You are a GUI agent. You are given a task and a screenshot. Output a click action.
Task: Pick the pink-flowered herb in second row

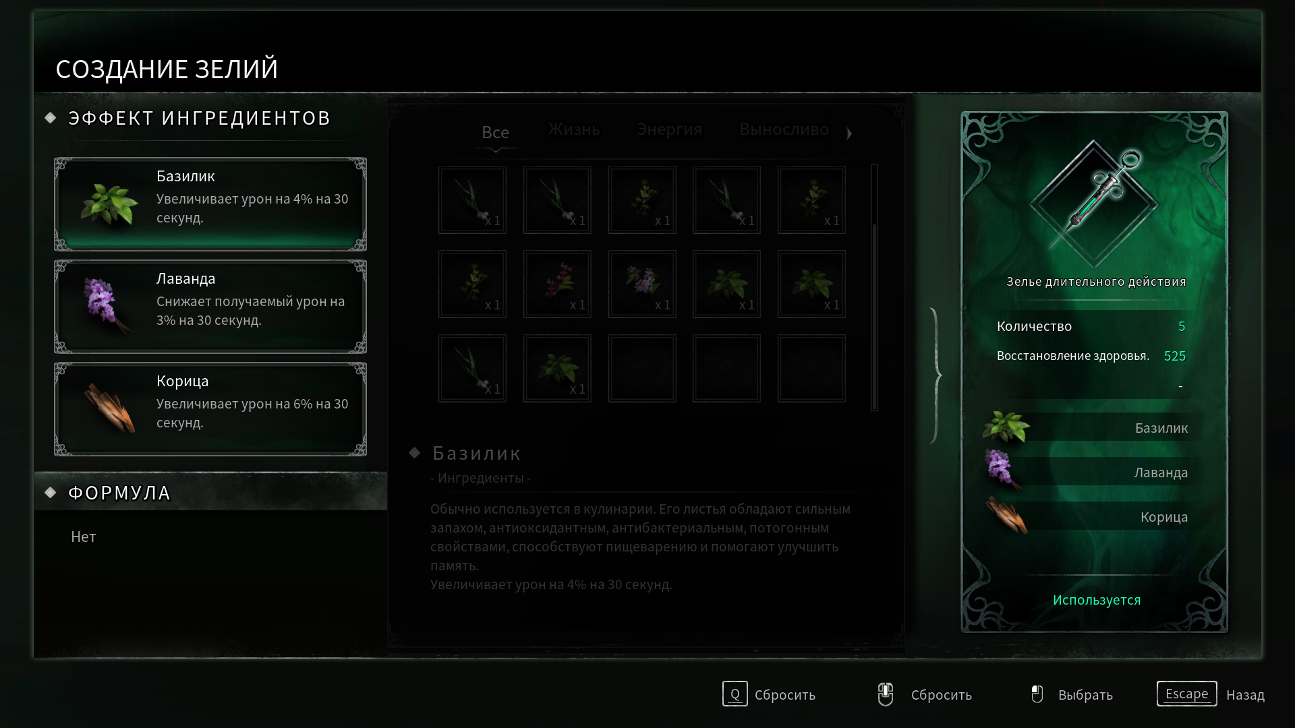[557, 284]
